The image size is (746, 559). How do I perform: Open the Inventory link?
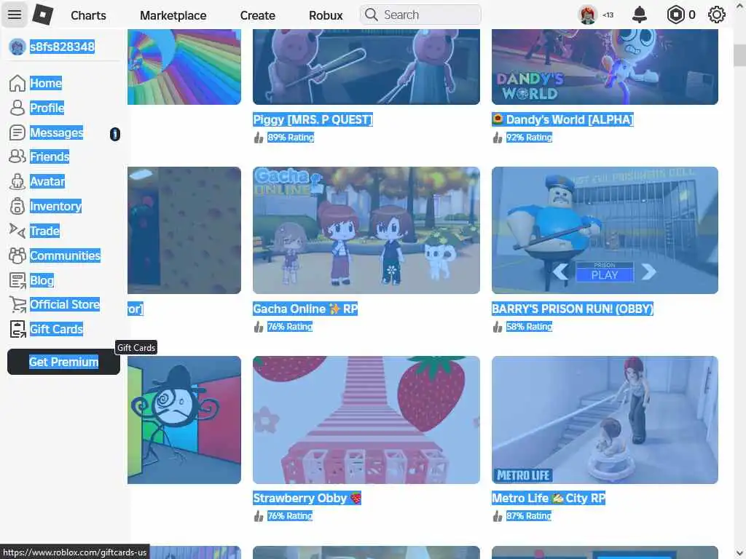click(x=55, y=206)
